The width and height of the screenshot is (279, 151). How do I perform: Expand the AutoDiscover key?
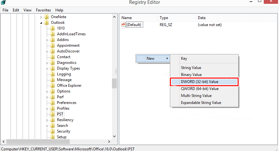point(47,51)
